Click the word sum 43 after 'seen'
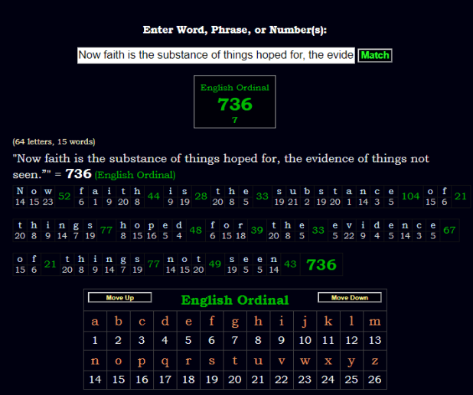 [x=290, y=264]
